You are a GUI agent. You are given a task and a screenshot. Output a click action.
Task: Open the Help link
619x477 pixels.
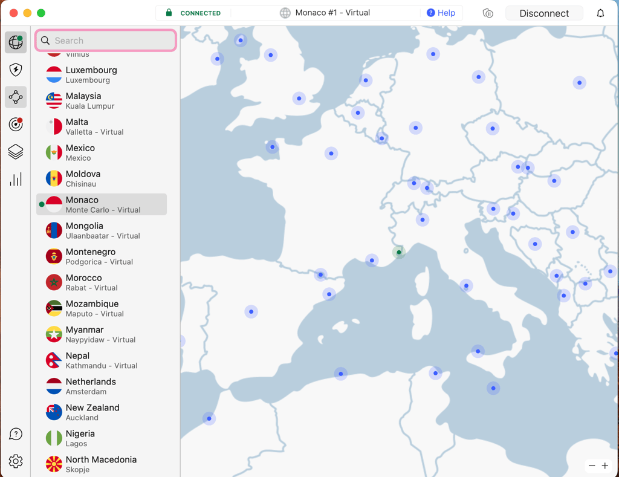pos(441,13)
